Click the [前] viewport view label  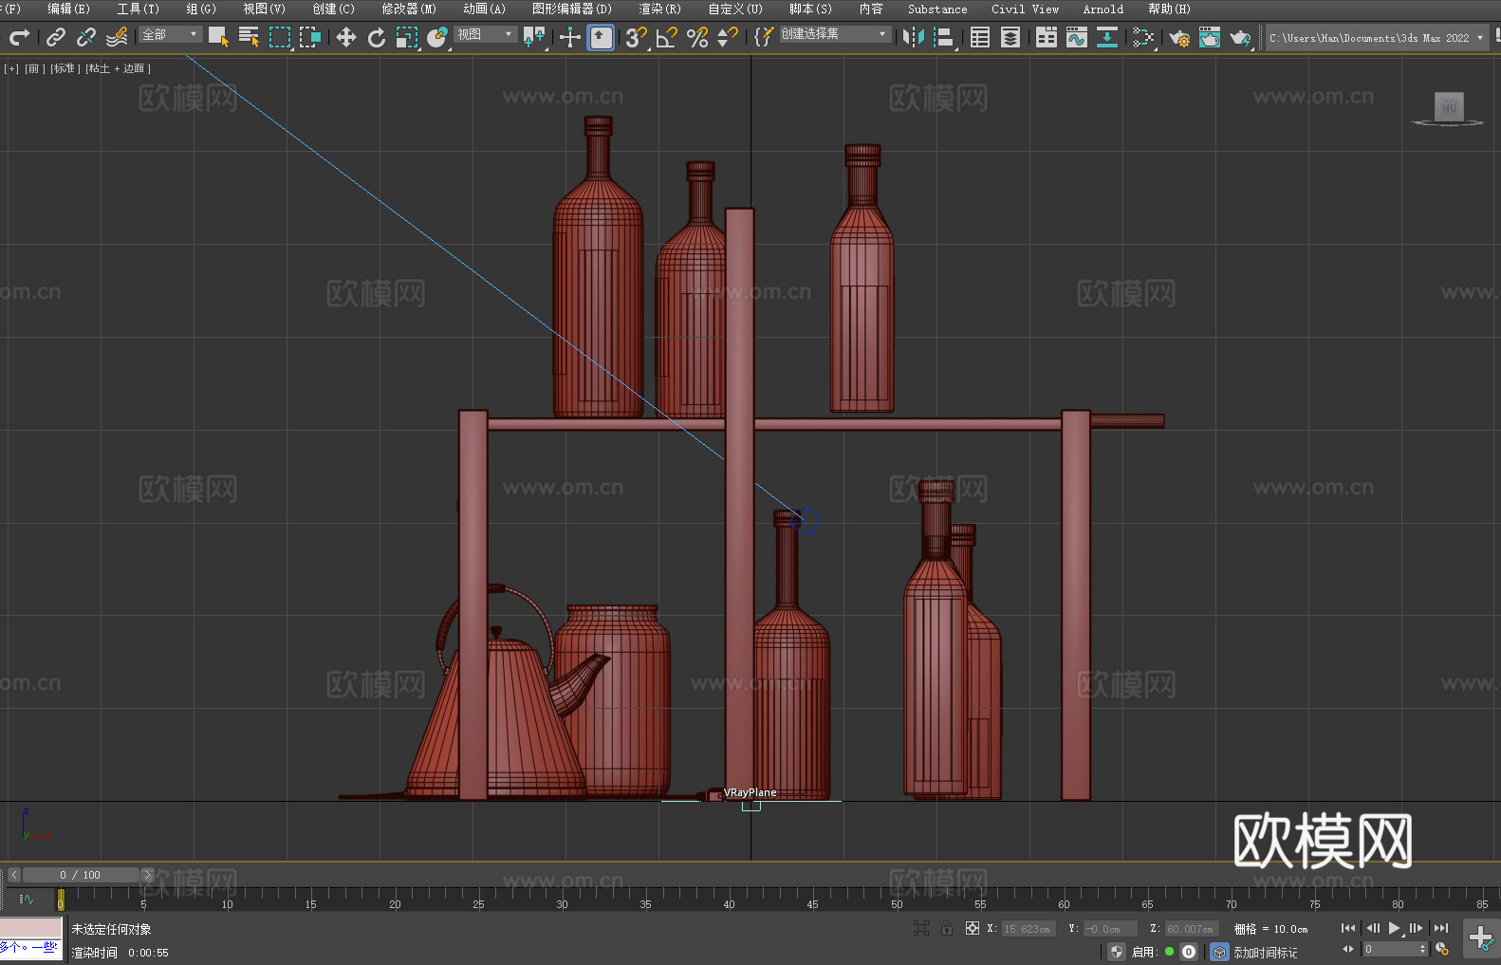34,68
